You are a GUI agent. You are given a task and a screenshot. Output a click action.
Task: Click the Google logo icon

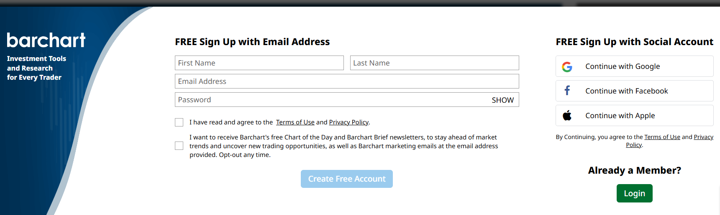(567, 67)
